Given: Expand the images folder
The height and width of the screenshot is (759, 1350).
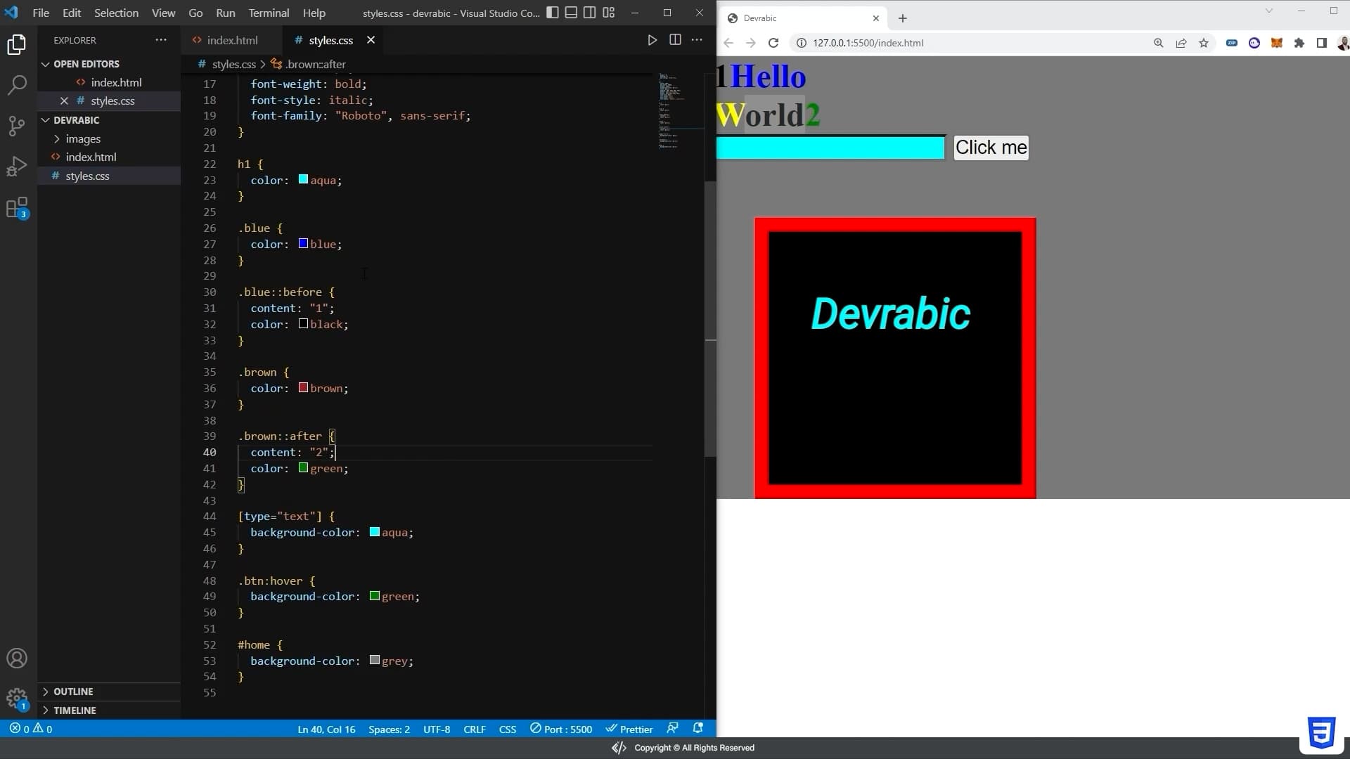Looking at the screenshot, I should pos(82,139).
